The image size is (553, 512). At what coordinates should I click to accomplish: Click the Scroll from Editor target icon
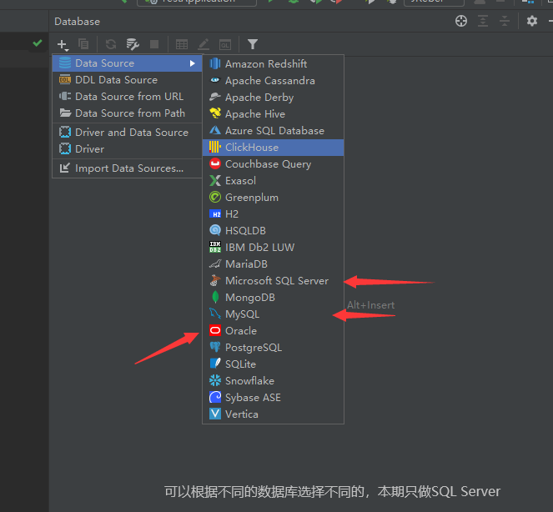pos(461,21)
